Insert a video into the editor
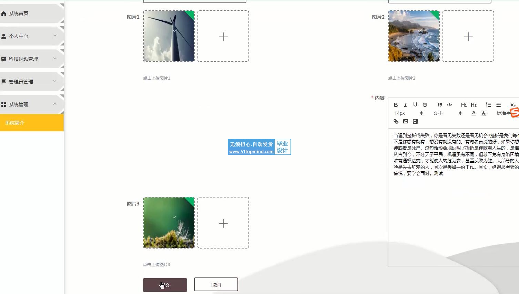Image resolution: width=519 pixels, height=294 pixels. 415,121
